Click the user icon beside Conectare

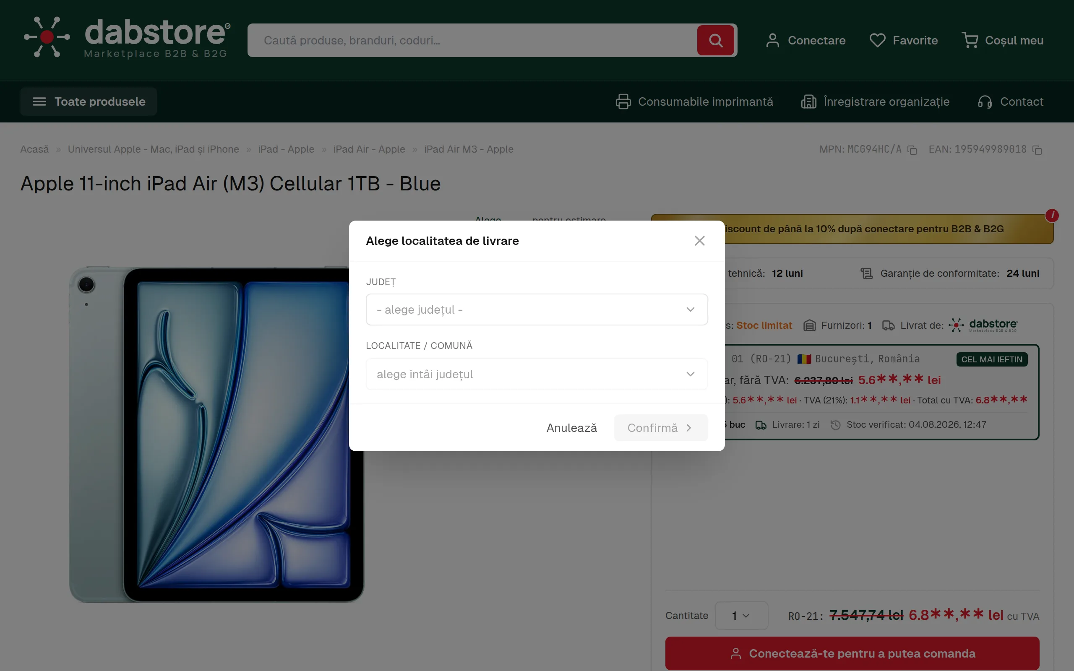[x=773, y=40]
